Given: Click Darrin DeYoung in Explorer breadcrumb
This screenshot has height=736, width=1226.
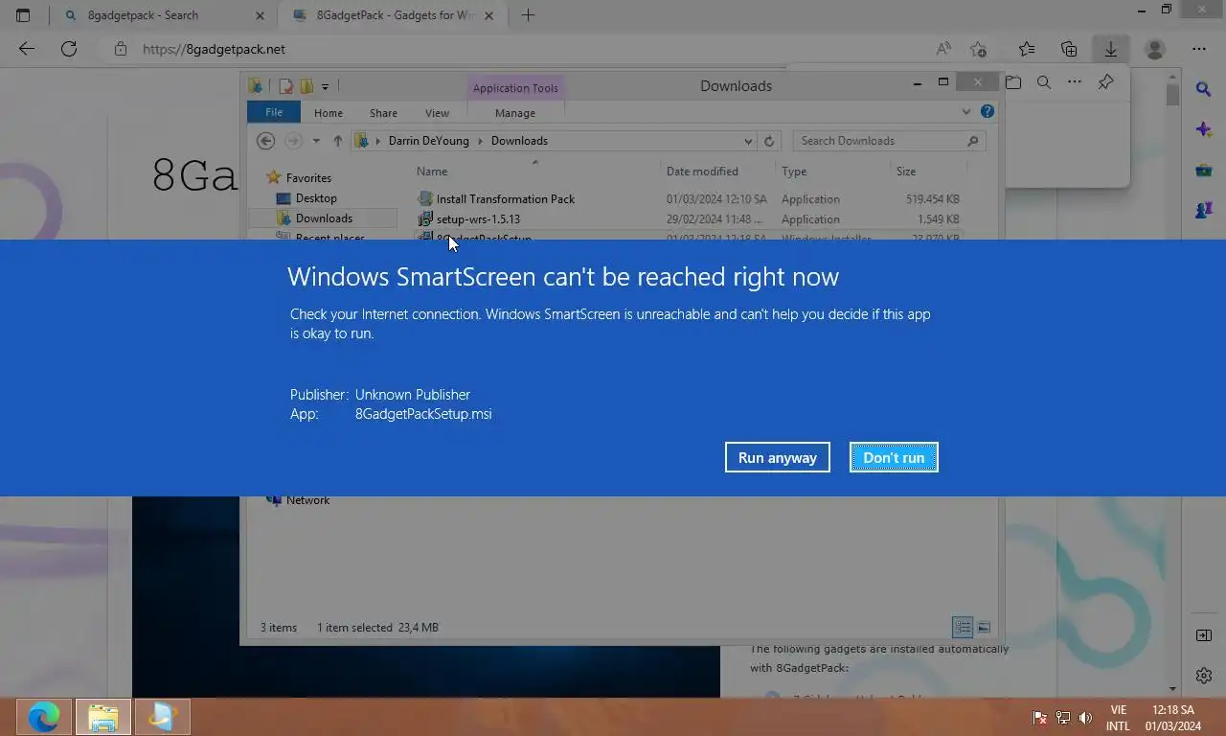Looking at the screenshot, I should 429,141.
